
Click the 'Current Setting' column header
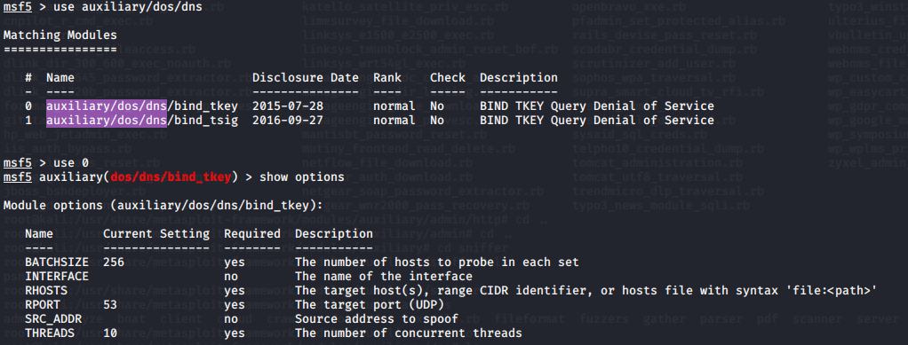156,233
